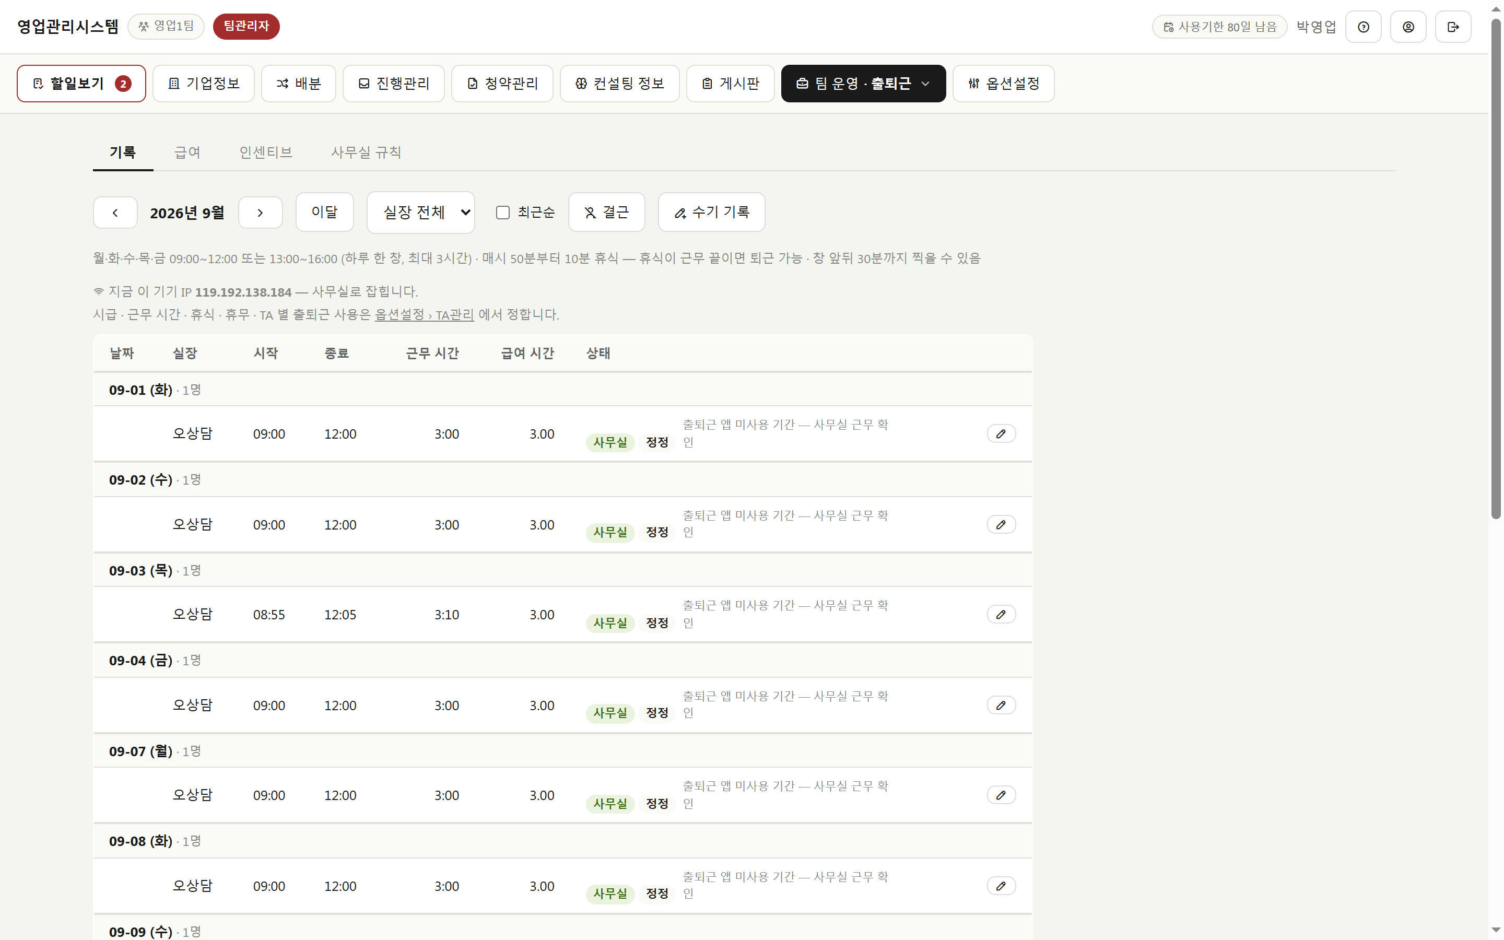The width and height of the screenshot is (1504, 940).
Task: Edit the 09-01 (화) record pencil icon
Action: coord(1001,433)
